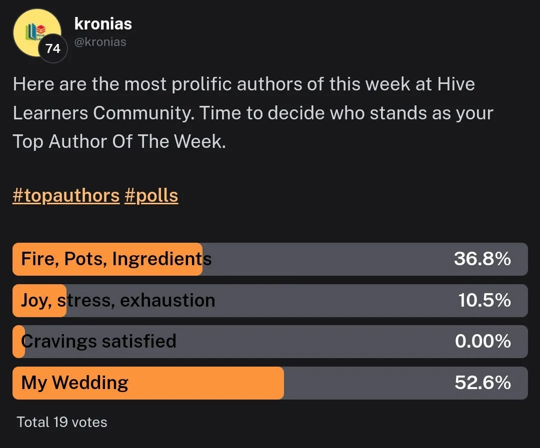Click the 36.8% result percentage
Viewport: 540px width, 448px height.
coord(482,259)
